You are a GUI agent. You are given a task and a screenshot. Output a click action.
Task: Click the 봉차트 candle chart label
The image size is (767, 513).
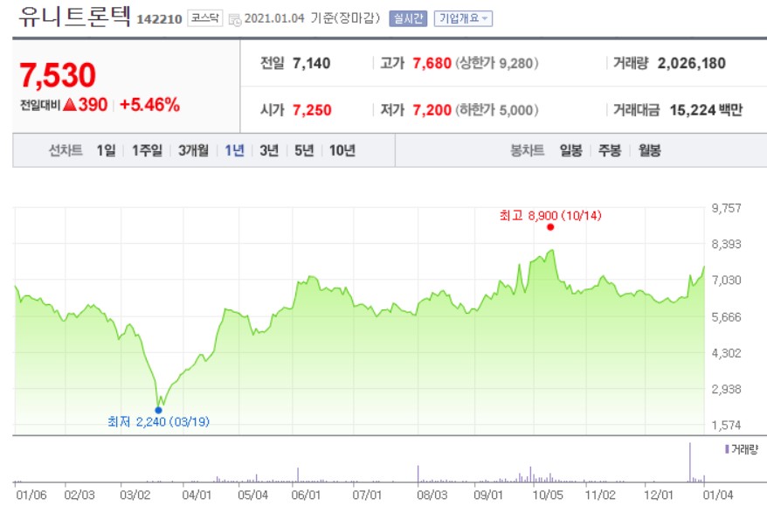click(x=528, y=150)
